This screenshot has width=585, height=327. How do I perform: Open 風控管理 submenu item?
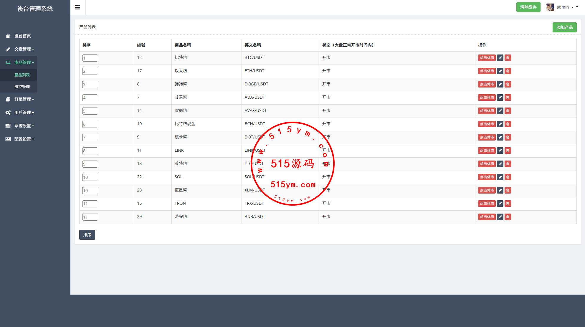click(22, 87)
